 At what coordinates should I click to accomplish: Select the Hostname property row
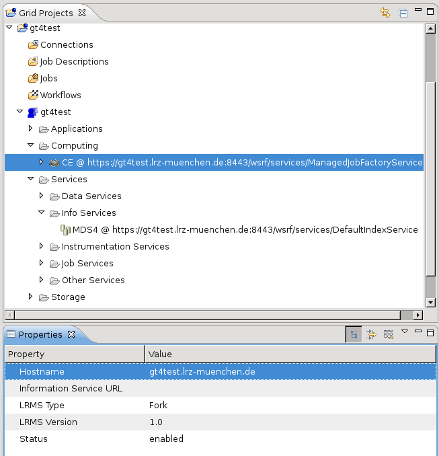(221, 371)
